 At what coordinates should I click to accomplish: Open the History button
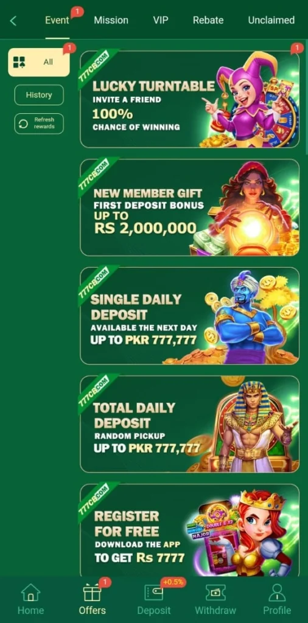(x=39, y=95)
